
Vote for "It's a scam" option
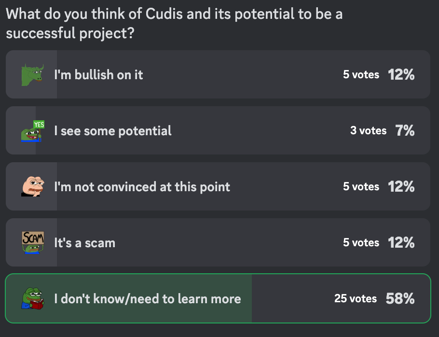(x=84, y=242)
